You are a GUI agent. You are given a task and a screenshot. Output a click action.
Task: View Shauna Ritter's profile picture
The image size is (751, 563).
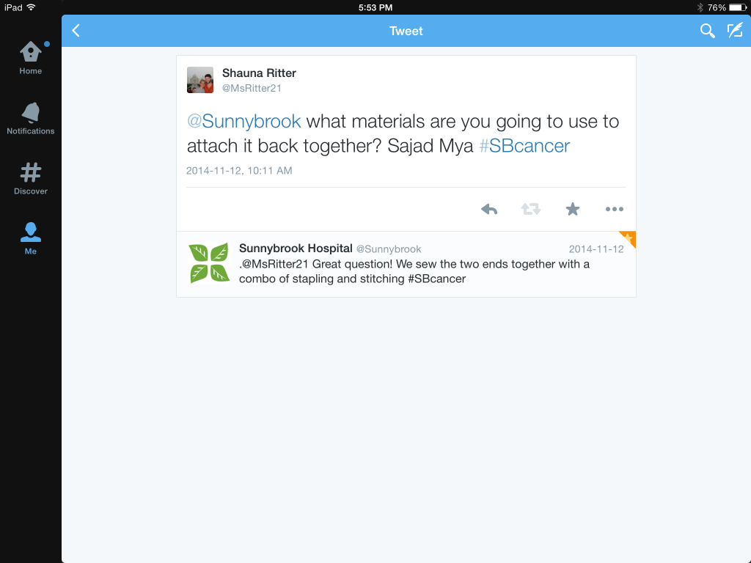pos(200,80)
